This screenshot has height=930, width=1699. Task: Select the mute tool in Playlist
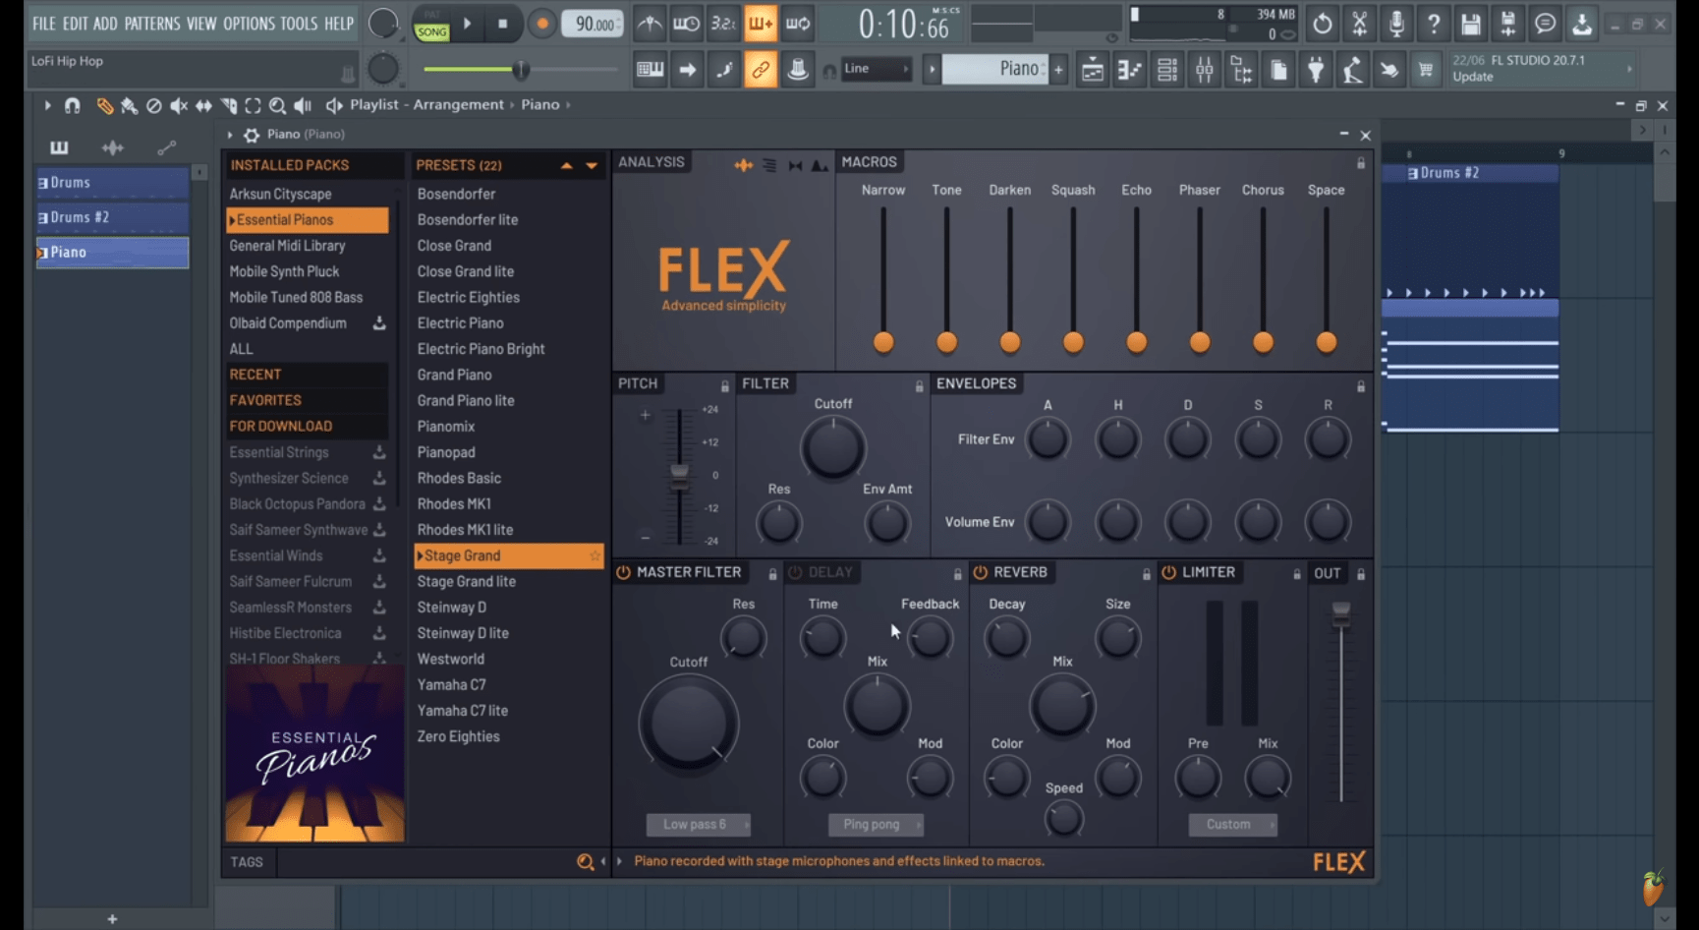point(179,105)
